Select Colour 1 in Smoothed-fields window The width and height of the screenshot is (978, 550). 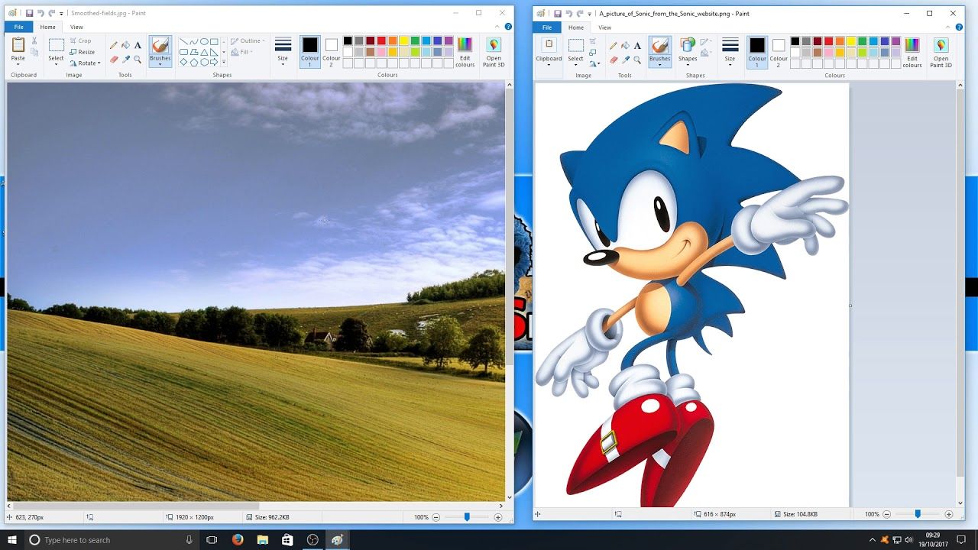[x=310, y=52]
